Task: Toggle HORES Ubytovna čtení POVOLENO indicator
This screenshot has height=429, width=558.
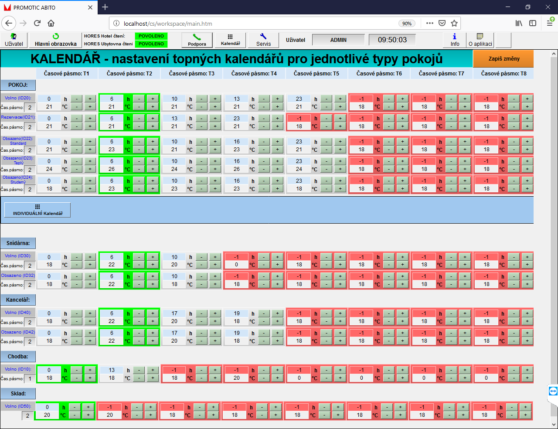Action: coord(151,44)
